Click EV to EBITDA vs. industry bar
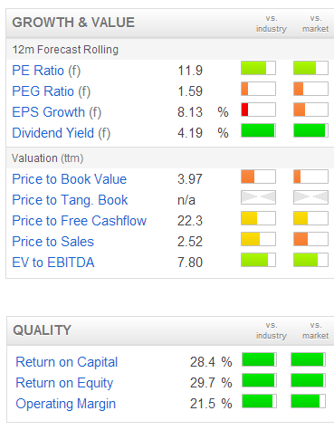This screenshot has width=334, height=430. click(258, 260)
